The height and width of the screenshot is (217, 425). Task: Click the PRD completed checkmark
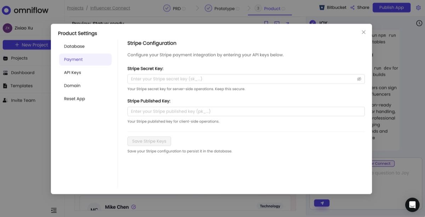tap(168, 8)
